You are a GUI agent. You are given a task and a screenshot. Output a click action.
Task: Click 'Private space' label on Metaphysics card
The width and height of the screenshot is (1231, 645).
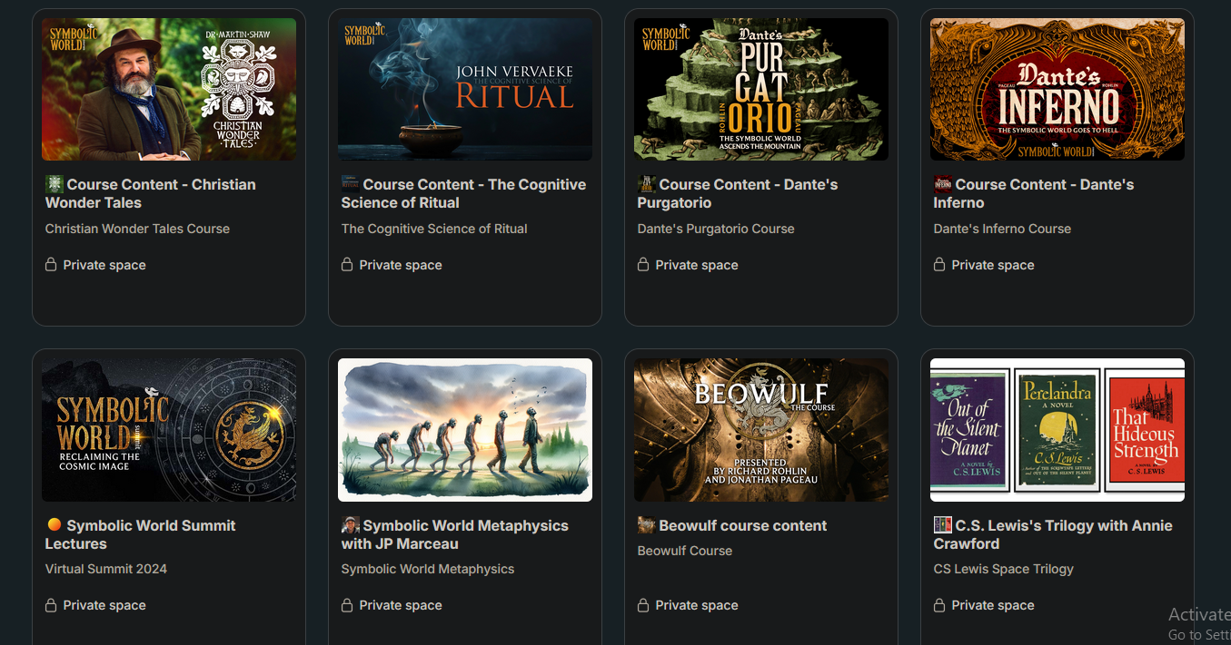click(401, 605)
